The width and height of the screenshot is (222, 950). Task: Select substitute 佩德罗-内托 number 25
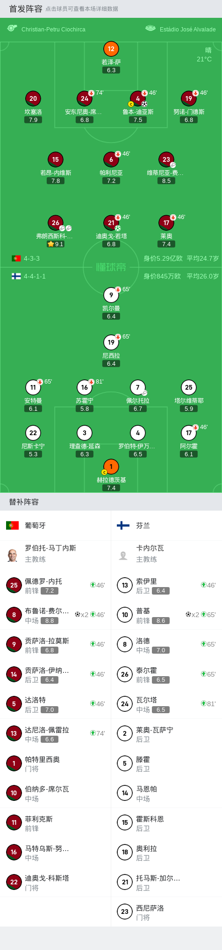tap(56, 585)
